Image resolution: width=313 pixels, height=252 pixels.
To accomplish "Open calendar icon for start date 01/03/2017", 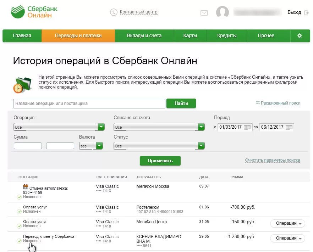I will tap(247, 127).
